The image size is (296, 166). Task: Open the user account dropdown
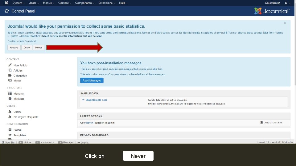point(287,3)
